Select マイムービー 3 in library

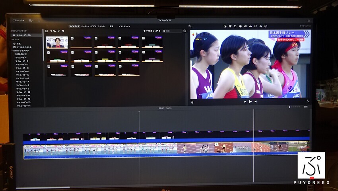click(22, 68)
